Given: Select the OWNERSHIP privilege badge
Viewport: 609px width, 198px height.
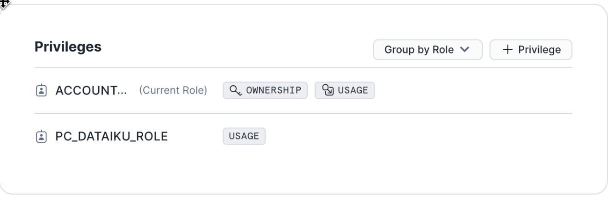Looking at the screenshot, I should [x=265, y=90].
